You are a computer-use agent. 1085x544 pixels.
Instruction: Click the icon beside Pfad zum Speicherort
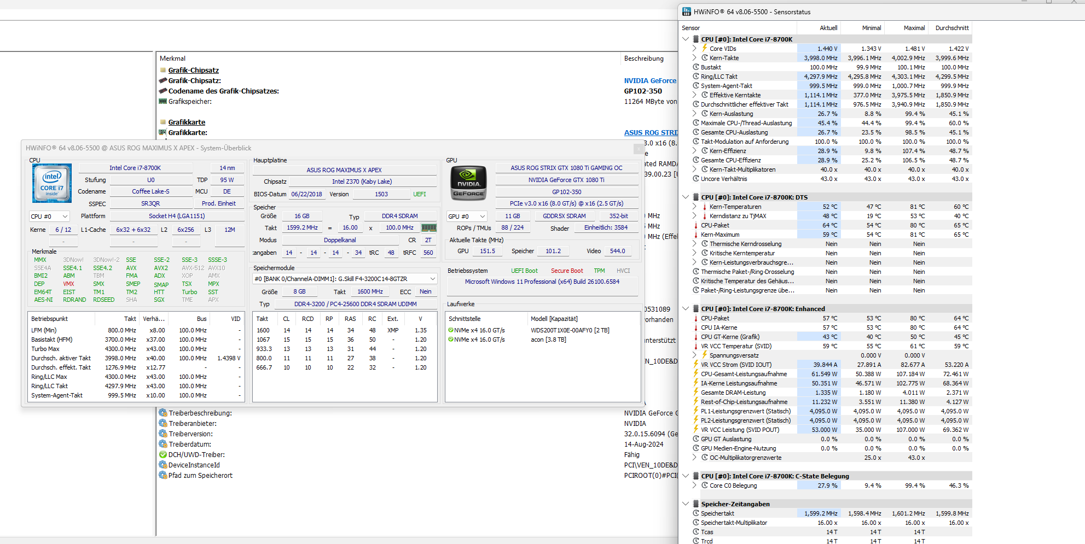pos(163,476)
